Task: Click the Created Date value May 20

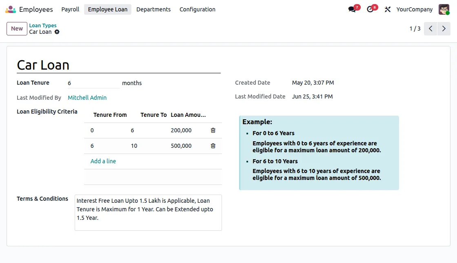Action: (x=313, y=83)
